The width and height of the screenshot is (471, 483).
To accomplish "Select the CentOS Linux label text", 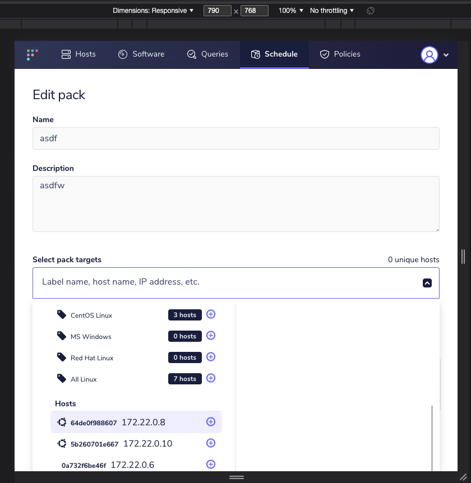I will (x=91, y=315).
